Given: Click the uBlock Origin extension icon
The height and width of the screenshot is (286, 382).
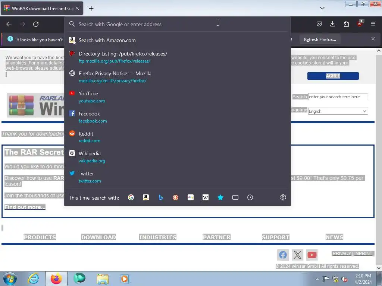Looking at the screenshot, I should 360,23.
